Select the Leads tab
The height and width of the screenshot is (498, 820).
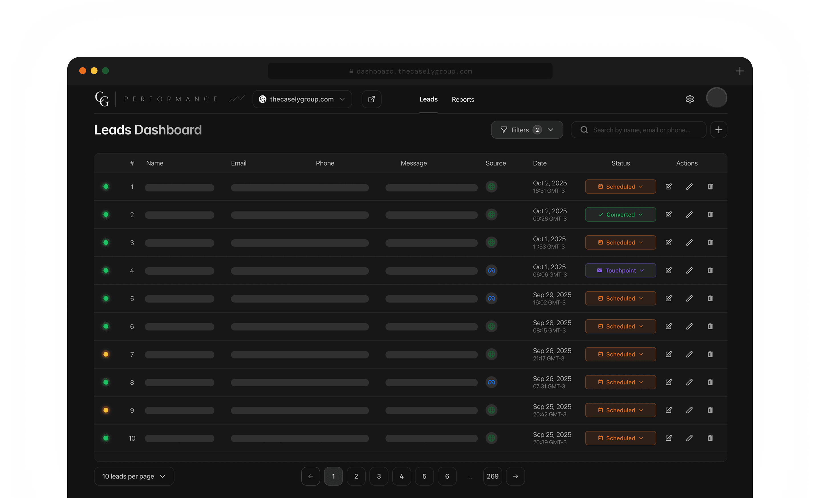428,99
